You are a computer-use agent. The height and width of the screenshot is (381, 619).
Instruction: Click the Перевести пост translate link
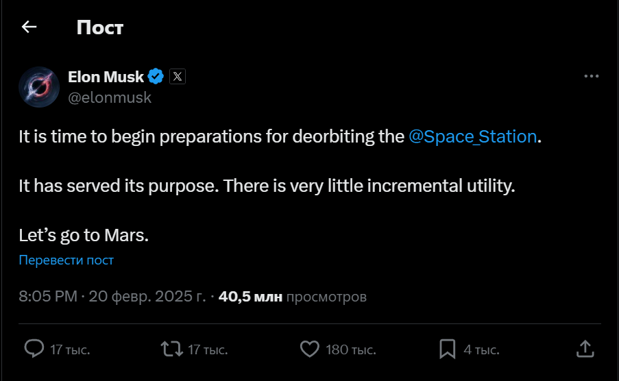pyautogui.click(x=66, y=260)
